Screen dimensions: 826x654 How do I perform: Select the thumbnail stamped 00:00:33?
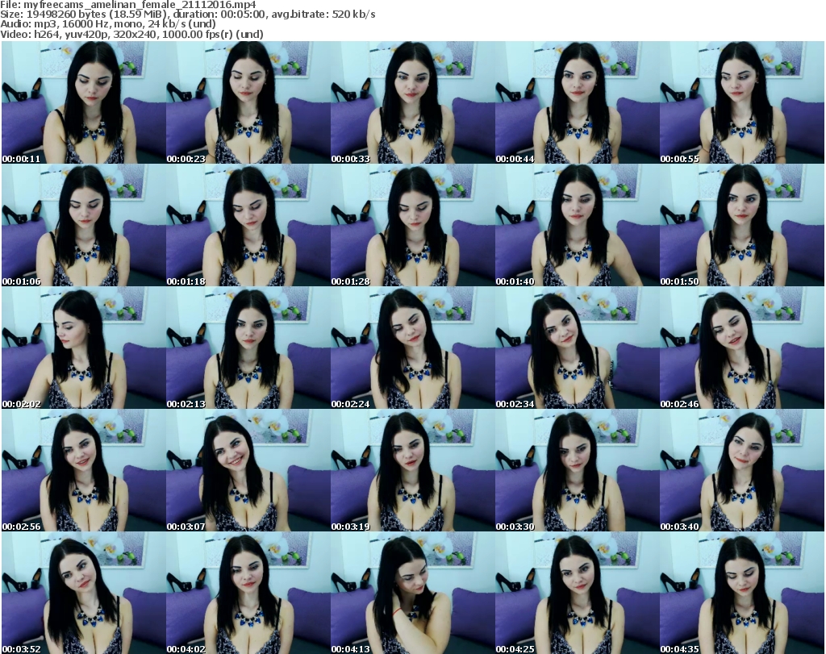[x=412, y=102]
